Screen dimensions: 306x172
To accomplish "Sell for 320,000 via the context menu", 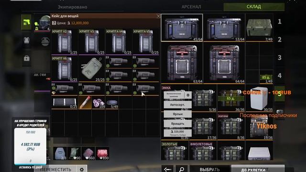I will (x=177, y=133).
